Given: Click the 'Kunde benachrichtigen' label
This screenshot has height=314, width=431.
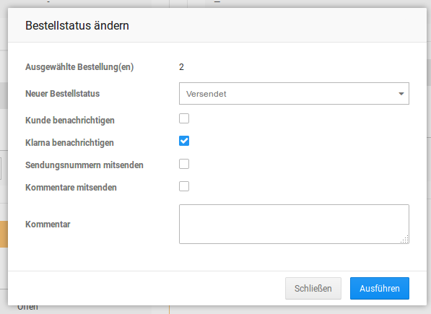Looking at the screenshot, I should (70, 121).
